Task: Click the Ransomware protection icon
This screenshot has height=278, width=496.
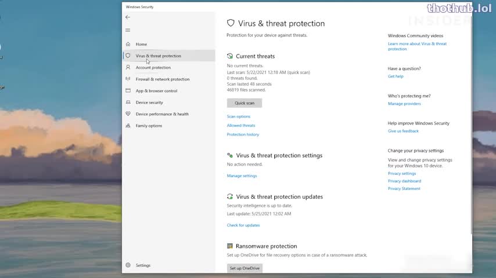Action: (x=230, y=246)
